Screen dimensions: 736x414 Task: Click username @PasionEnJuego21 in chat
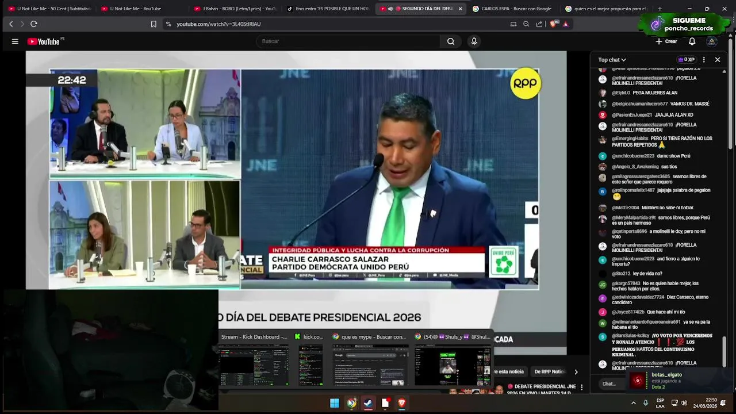click(632, 115)
